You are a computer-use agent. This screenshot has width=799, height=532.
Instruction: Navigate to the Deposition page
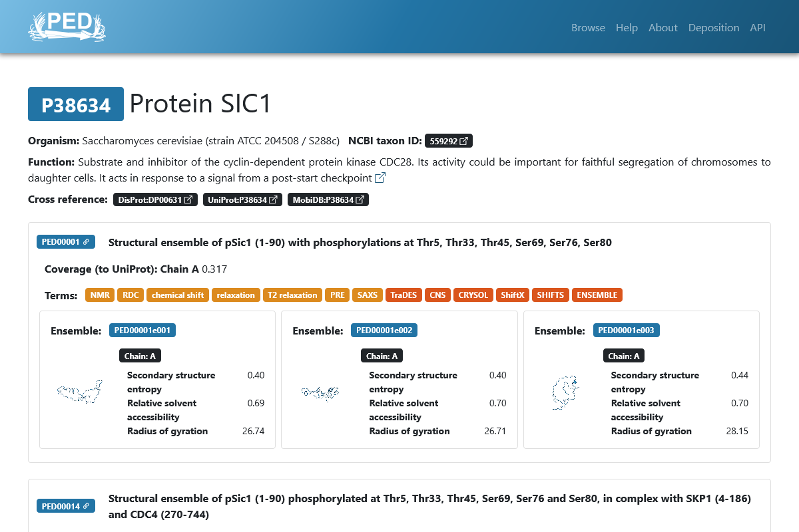(713, 27)
